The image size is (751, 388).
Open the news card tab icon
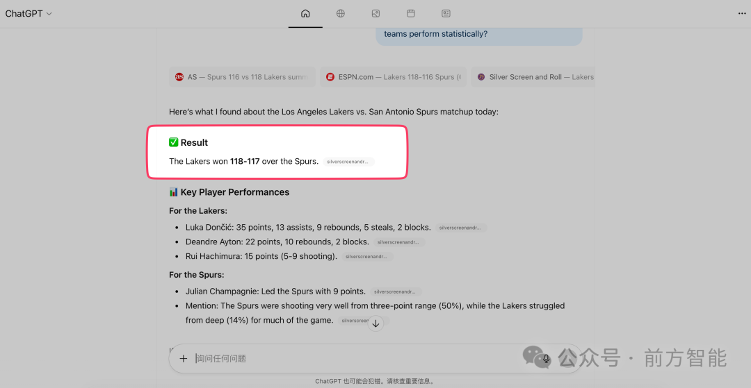[x=446, y=13]
